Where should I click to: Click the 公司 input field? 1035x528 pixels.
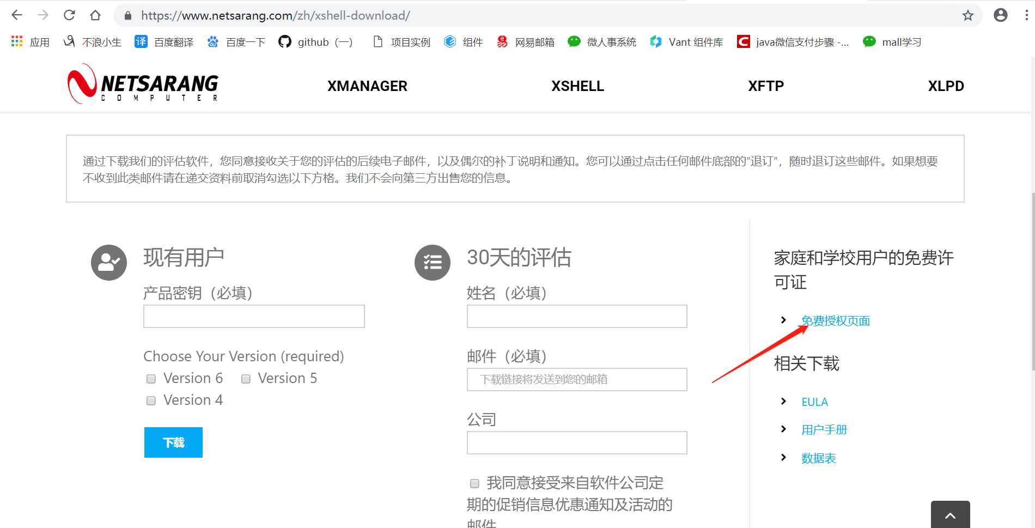577,442
